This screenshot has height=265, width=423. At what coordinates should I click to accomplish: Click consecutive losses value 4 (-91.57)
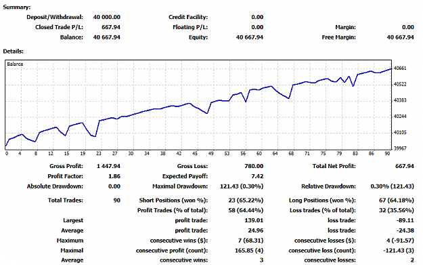(400, 241)
